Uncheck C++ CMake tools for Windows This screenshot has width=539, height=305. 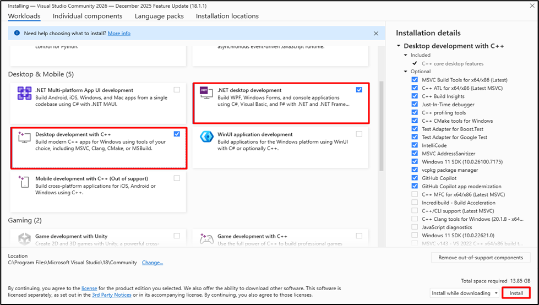pyautogui.click(x=415, y=121)
